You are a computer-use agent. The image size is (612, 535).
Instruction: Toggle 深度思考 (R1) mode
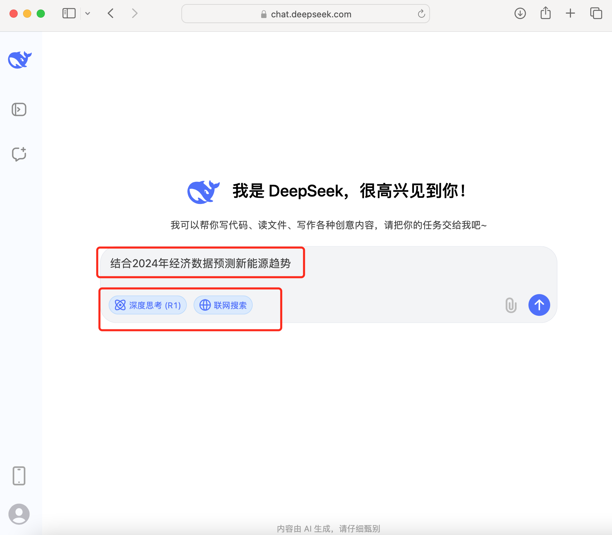[148, 305]
